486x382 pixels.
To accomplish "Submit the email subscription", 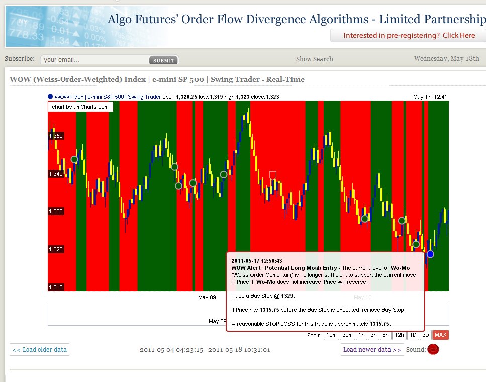I will tap(164, 60).
